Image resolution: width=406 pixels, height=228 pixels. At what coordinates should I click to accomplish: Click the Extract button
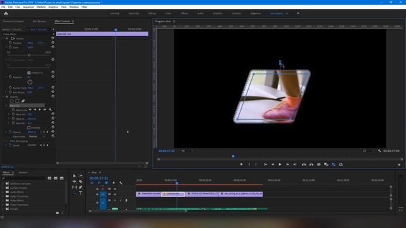[x=311, y=165]
